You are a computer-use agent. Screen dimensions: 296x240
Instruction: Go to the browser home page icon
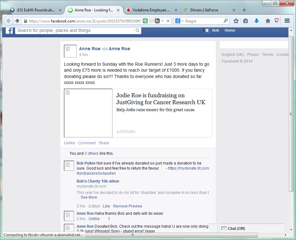(x=268, y=21)
